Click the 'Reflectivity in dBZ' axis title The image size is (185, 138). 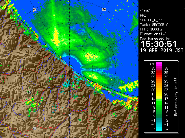tap(175, 97)
